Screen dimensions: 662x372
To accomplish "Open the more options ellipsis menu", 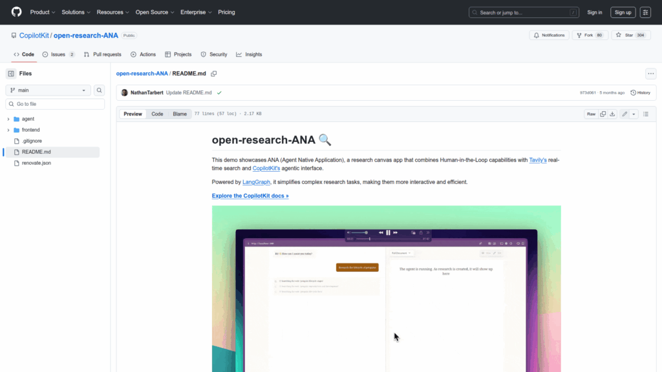I will [650, 74].
